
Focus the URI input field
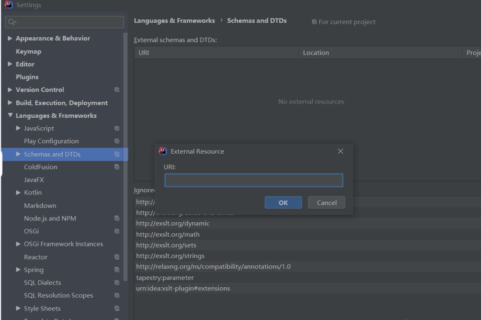253,180
